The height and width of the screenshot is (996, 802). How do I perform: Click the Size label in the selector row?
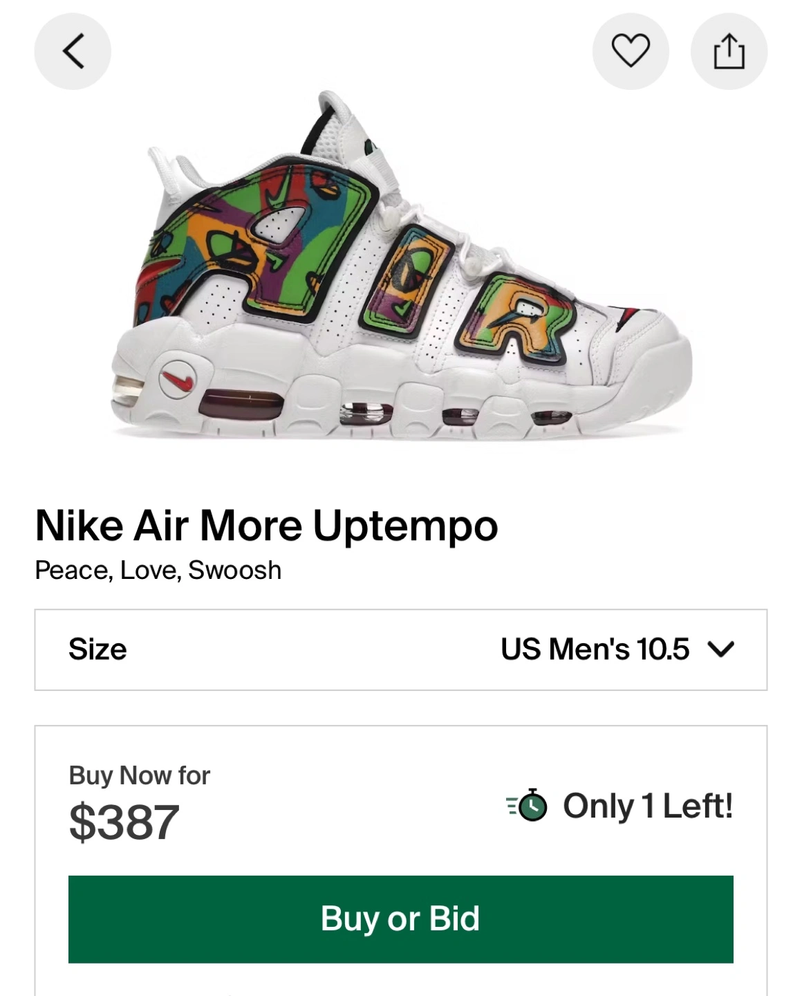97,649
